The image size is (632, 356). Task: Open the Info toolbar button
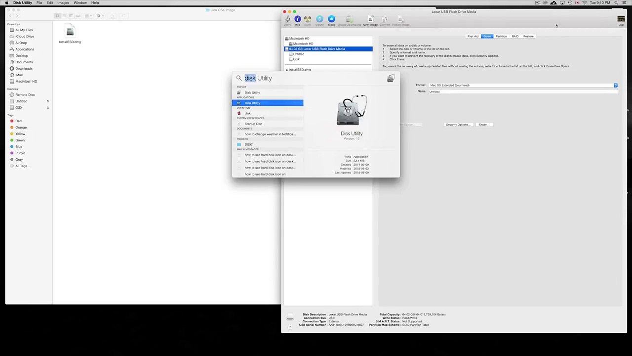(x=297, y=20)
